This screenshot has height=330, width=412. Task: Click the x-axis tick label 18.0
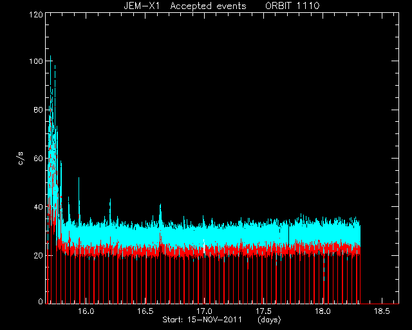(323, 311)
